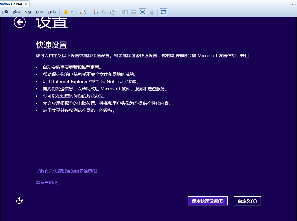Open the Tabs menu
Image resolution: width=297 pixels, height=221 pixels.
[39, 12]
